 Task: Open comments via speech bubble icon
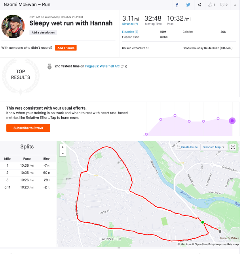coord(224,5)
